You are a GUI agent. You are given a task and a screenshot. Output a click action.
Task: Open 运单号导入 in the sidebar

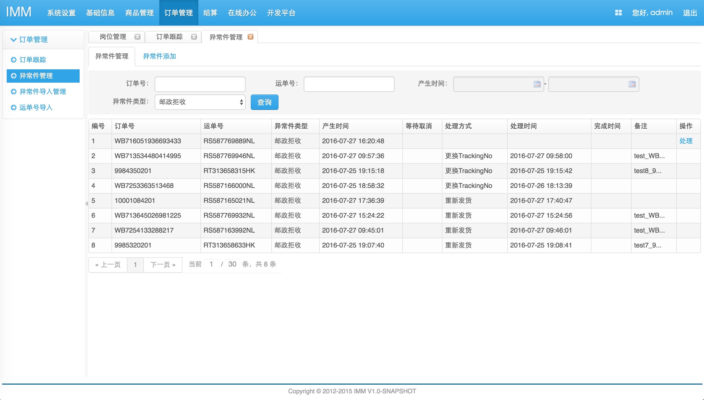coord(36,107)
